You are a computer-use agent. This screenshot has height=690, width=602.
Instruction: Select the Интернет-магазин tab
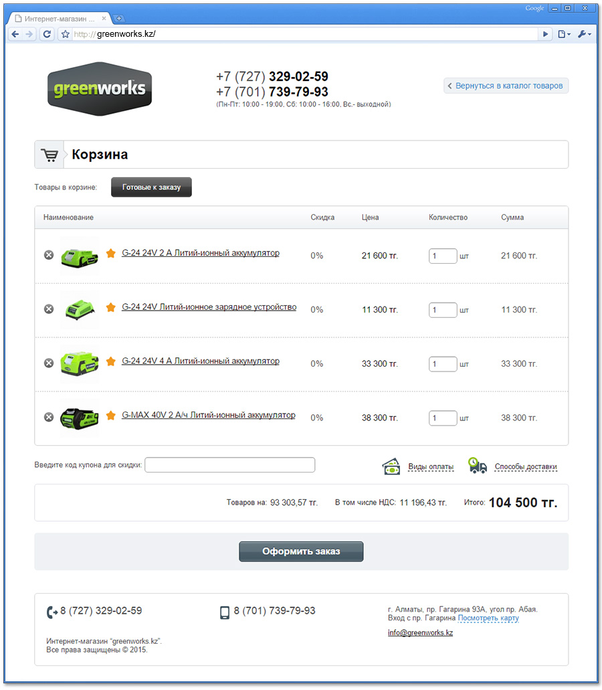[59, 19]
